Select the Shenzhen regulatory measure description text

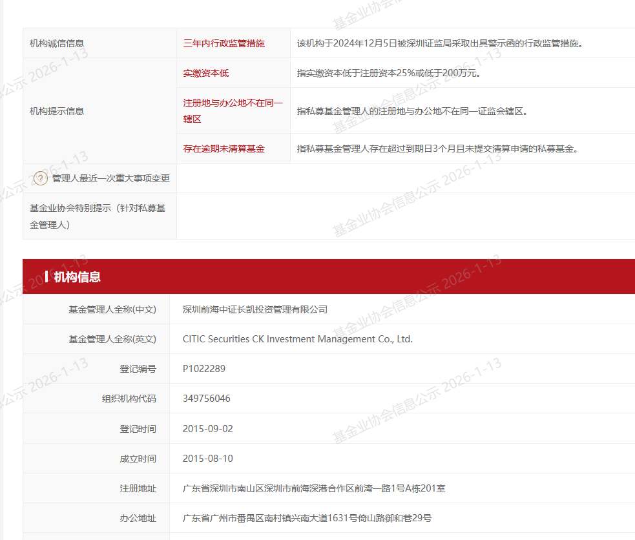pyautogui.click(x=440, y=43)
